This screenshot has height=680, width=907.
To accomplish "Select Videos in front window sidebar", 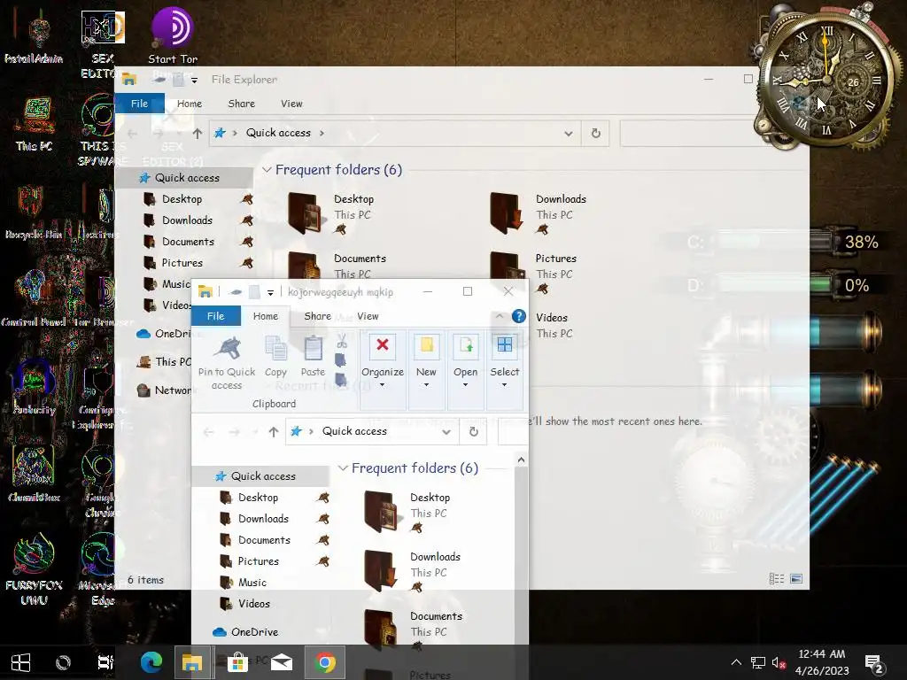I will click(x=254, y=604).
